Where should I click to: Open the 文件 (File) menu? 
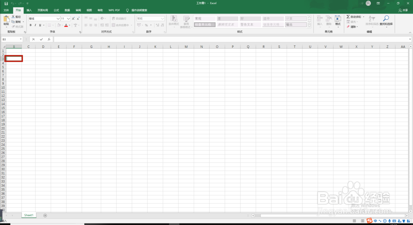(6, 10)
